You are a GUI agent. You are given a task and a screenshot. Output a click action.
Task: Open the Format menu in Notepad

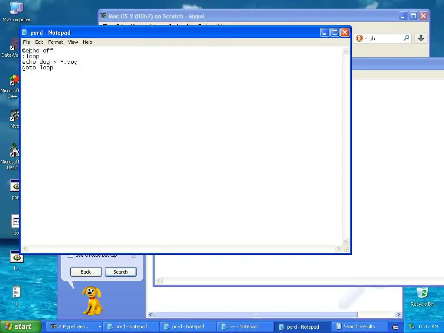point(55,42)
